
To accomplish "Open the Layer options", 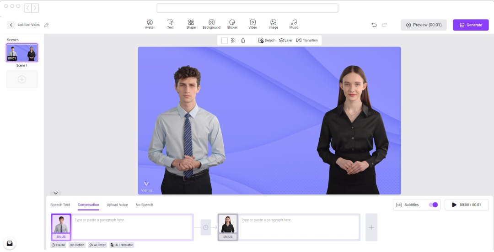I will (x=286, y=40).
